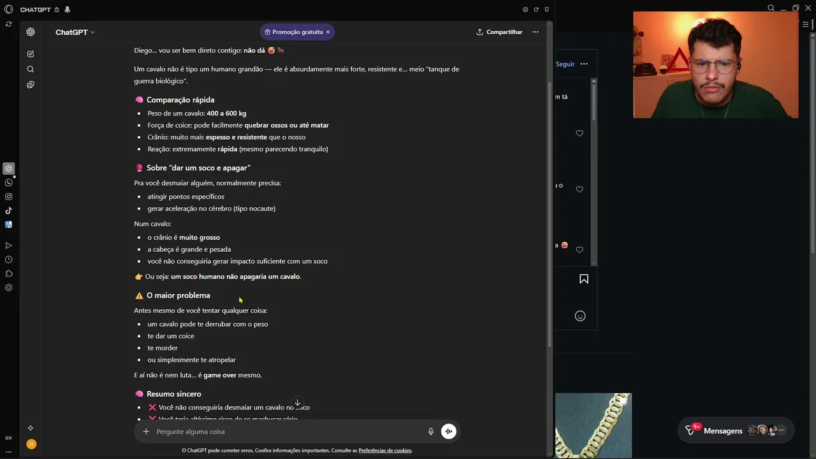Dismiss the Promoção gratuita badge with X
This screenshot has height=459, width=816.
coord(328,32)
